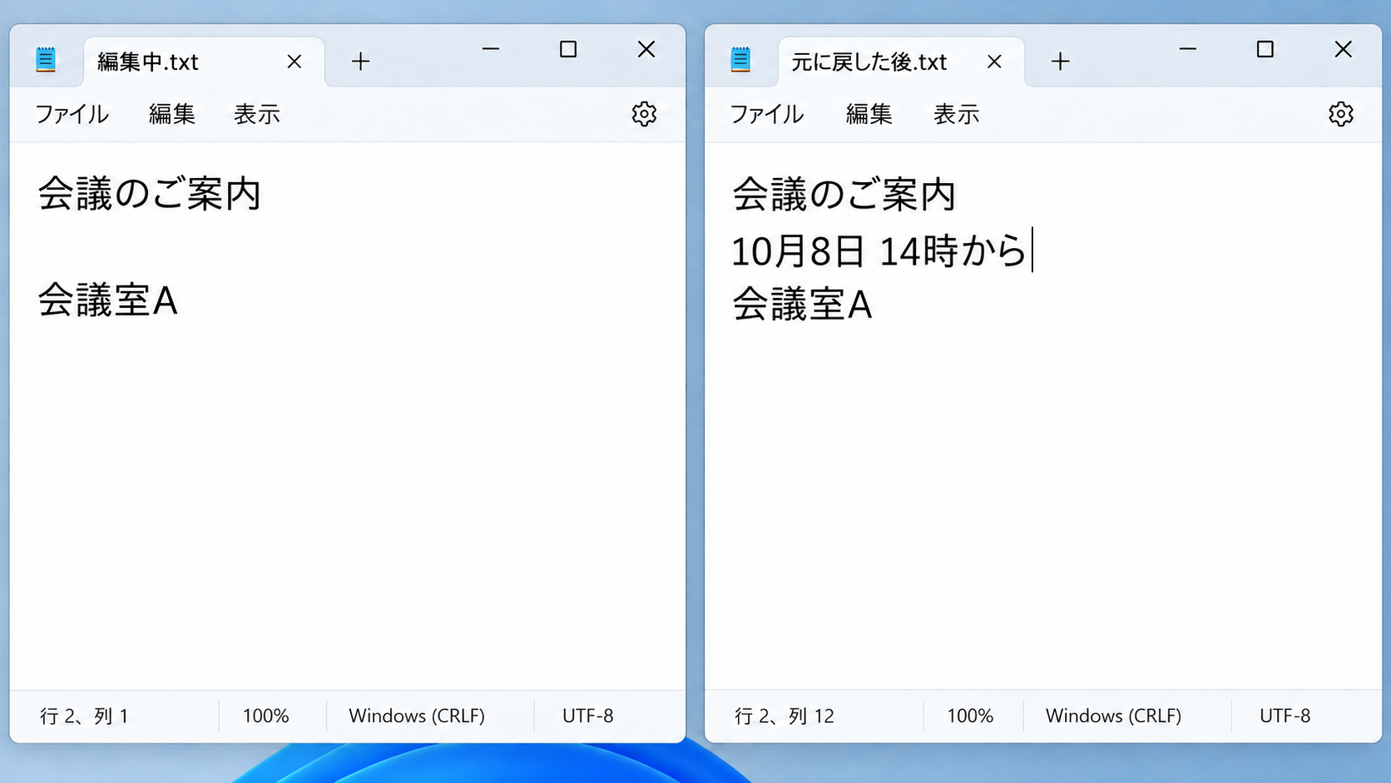The height and width of the screenshot is (783, 1391).
Task: Minimize the 元に戻した後.txt window
Action: pos(1188,49)
